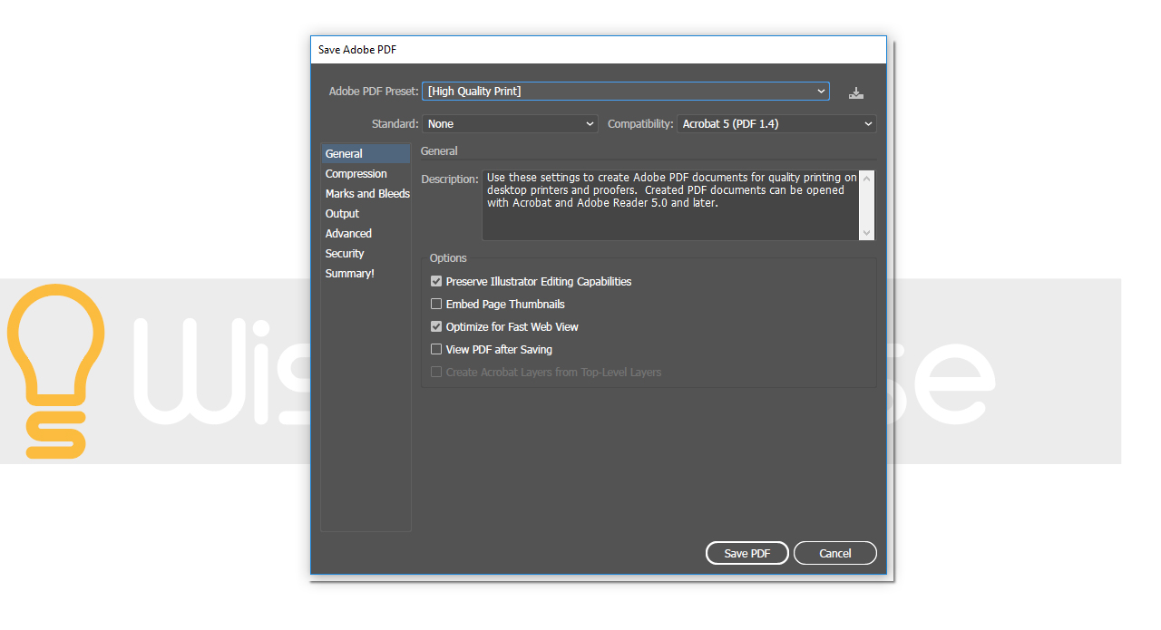Toggle Preserve Illustrator Editing Capabilities checkbox
This screenshot has height=630, width=1161.
tap(436, 282)
